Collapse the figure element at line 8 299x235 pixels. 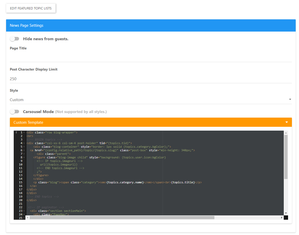coord(24,158)
